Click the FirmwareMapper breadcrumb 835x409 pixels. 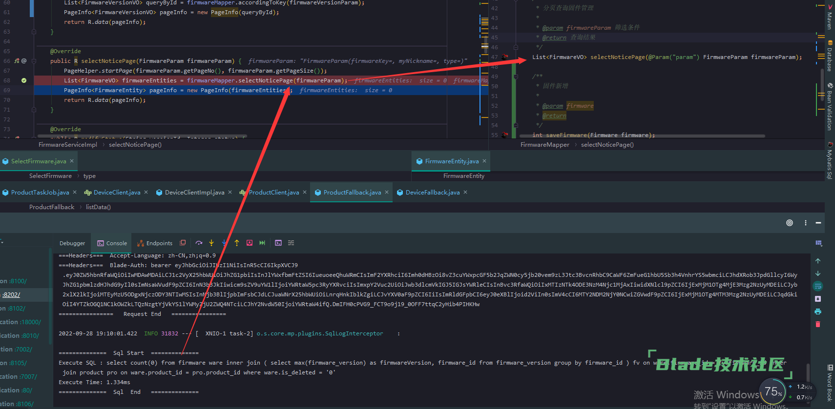(x=545, y=145)
